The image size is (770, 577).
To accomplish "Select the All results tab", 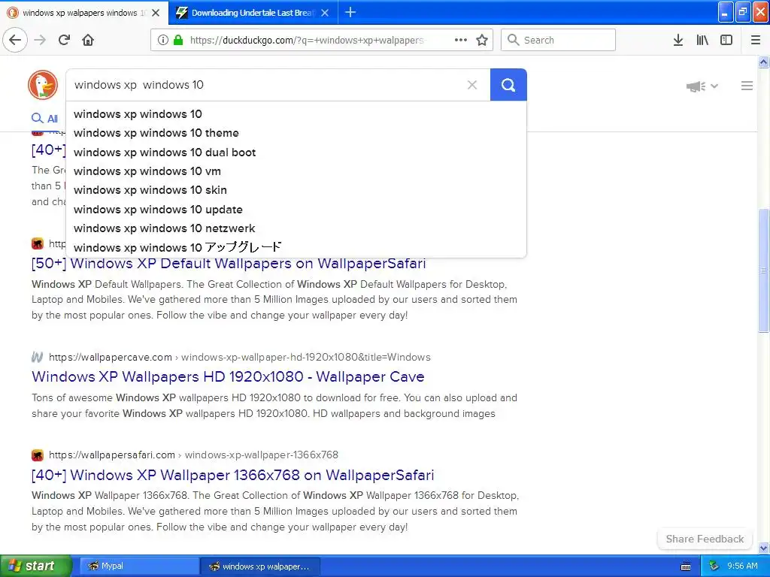I will coord(44,118).
